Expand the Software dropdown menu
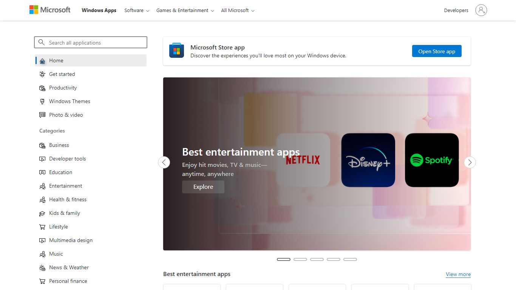This screenshot has width=516, height=290. coord(137,10)
